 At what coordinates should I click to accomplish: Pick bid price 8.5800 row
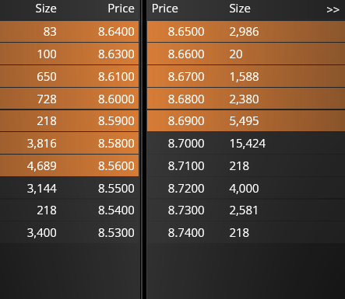tap(69, 143)
